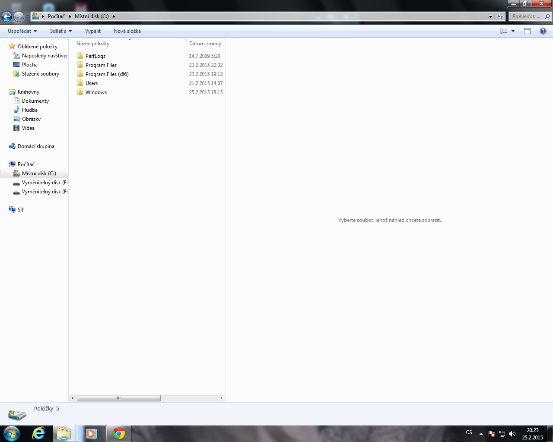The height and width of the screenshot is (442, 553).
Task: Select the Program Files (x86) folder icon
Action: [80, 74]
